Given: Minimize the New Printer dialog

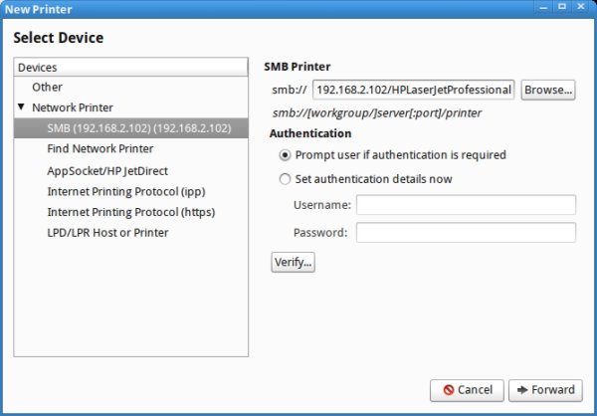Looking at the screenshot, I should [x=541, y=8].
